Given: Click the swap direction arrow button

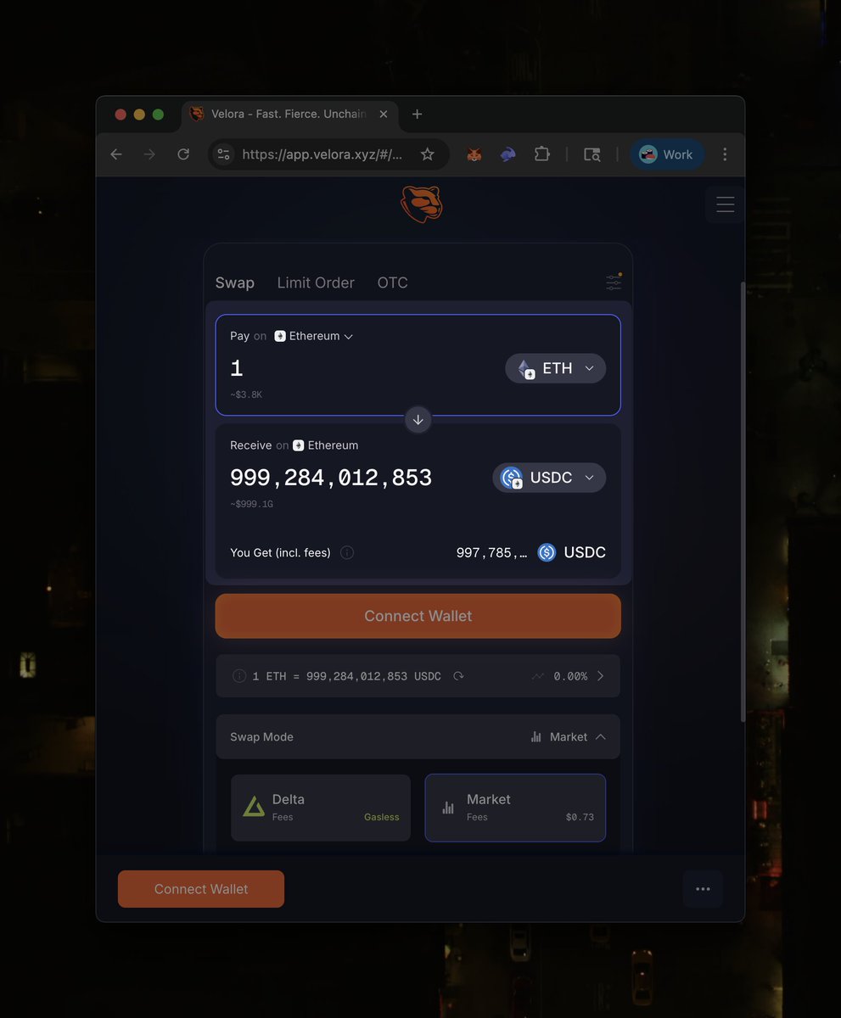Looking at the screenshot, I should click(418, 419).
